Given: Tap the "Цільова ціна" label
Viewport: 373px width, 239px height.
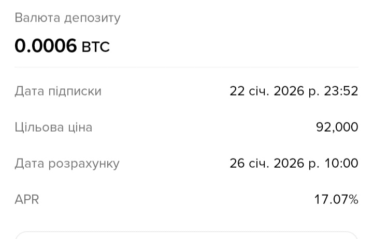Looking at the screenshot, I should pyautogui.click(x=53, y=128).
